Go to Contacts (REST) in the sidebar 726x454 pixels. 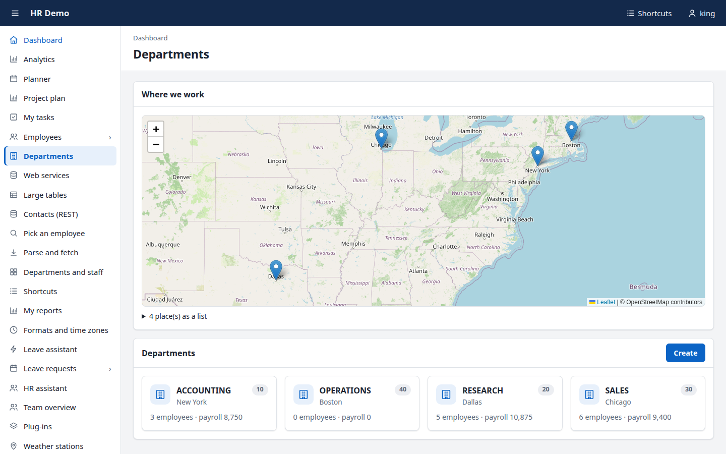click(60, 214)
